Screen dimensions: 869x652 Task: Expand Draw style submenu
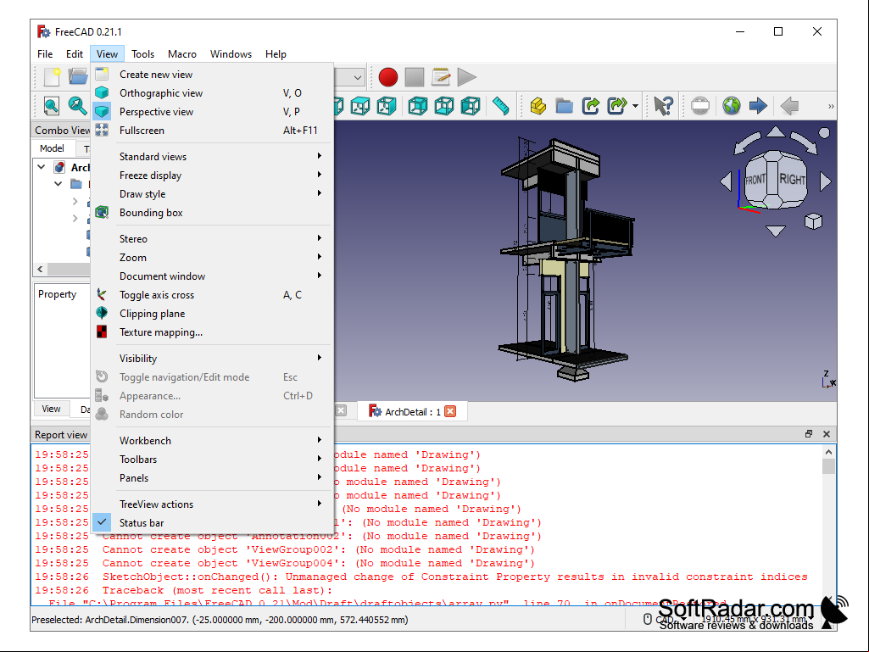212,194
